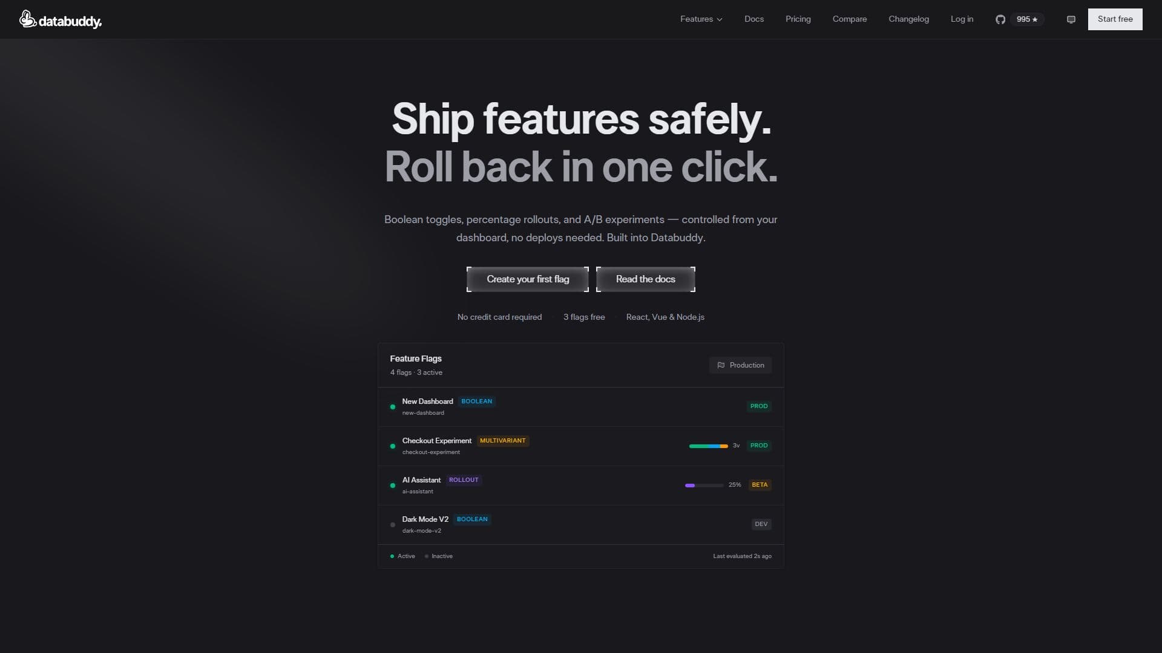The height and width of the screenshot is (653, 1162).
Task: View the Changelog
Action: pos(908,19)
